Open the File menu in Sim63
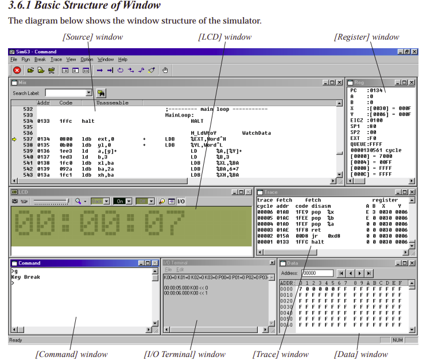 14,60
